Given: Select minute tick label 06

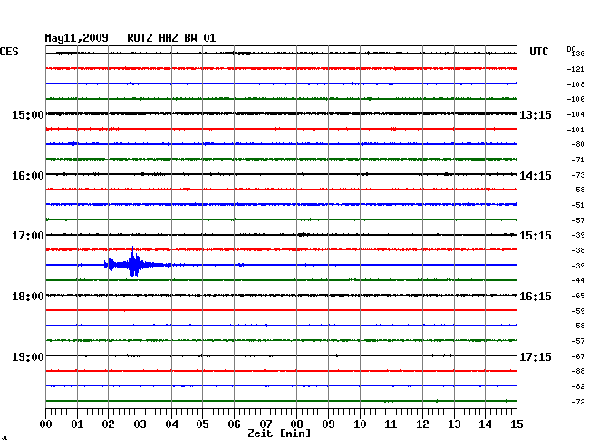Looking at the screenshot, I should (x=234, y=424).
